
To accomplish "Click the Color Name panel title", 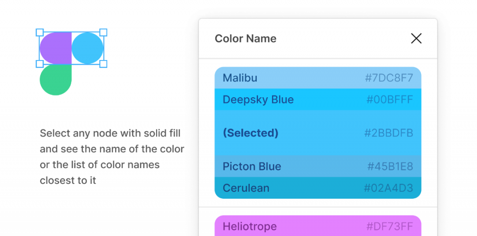I will (245, 39).
